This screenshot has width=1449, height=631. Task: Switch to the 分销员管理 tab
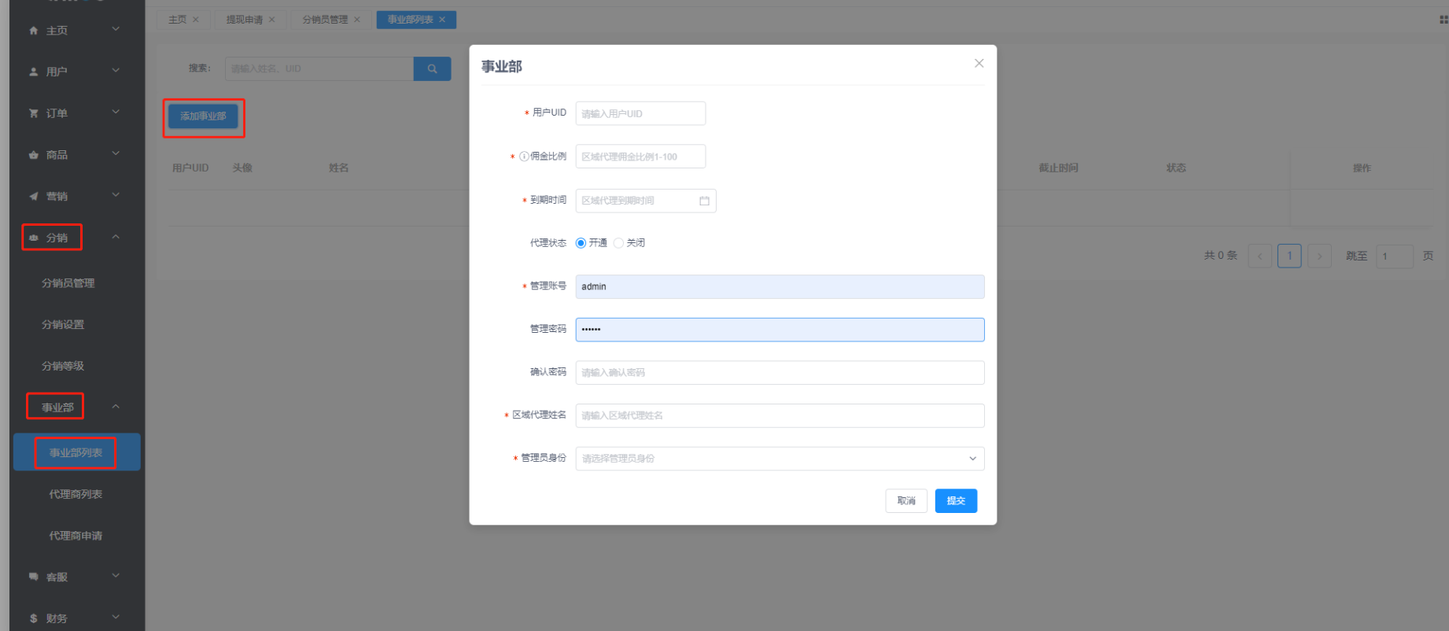pos(324,20)
